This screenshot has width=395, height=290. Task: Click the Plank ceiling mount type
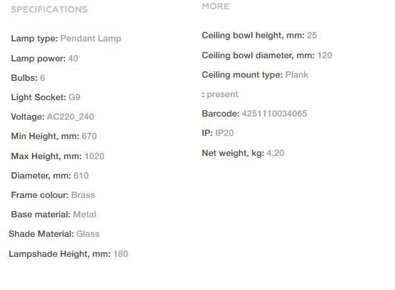[x=297, y=75]
